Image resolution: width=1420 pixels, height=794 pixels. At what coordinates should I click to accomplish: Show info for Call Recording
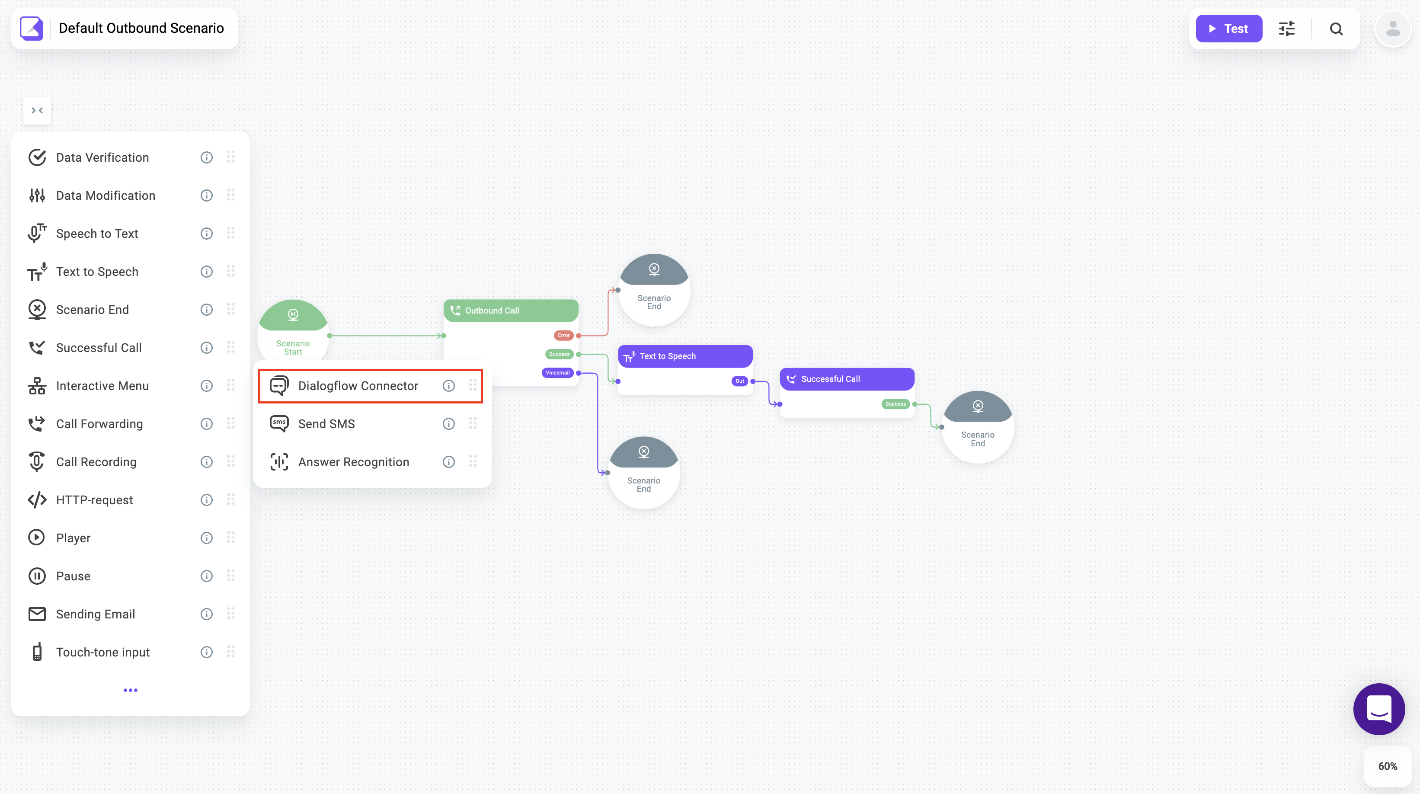207,462
